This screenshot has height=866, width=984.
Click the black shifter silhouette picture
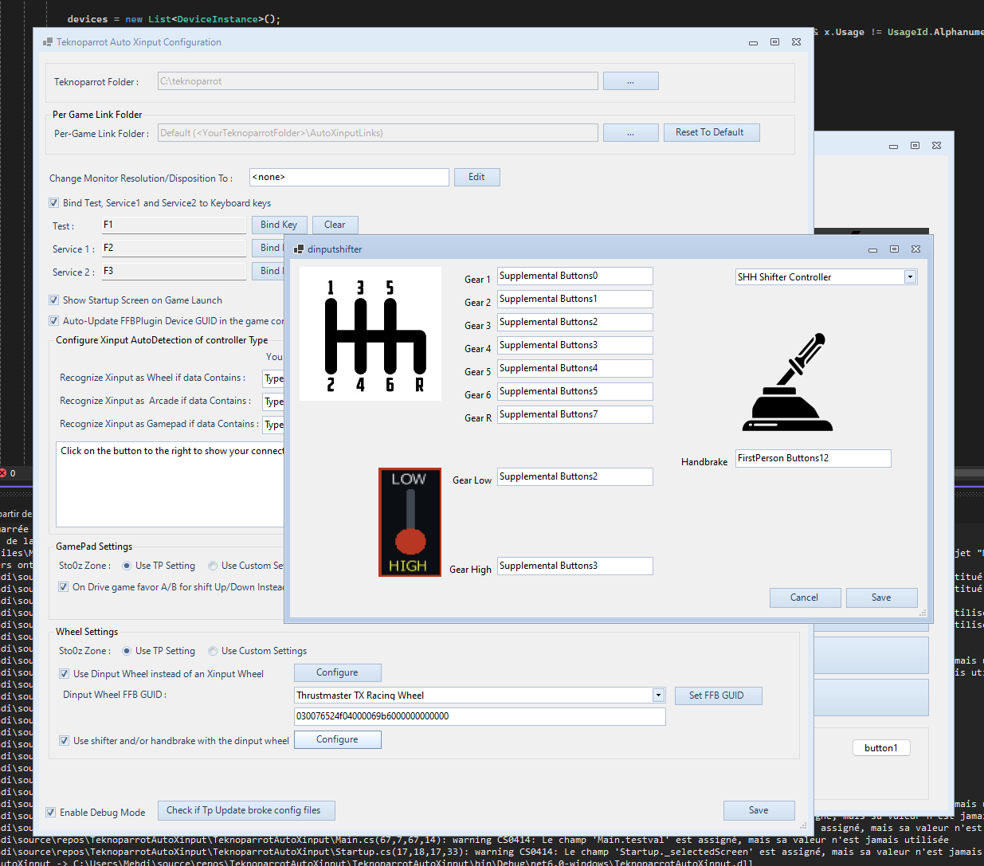click(x=787, y=382)
